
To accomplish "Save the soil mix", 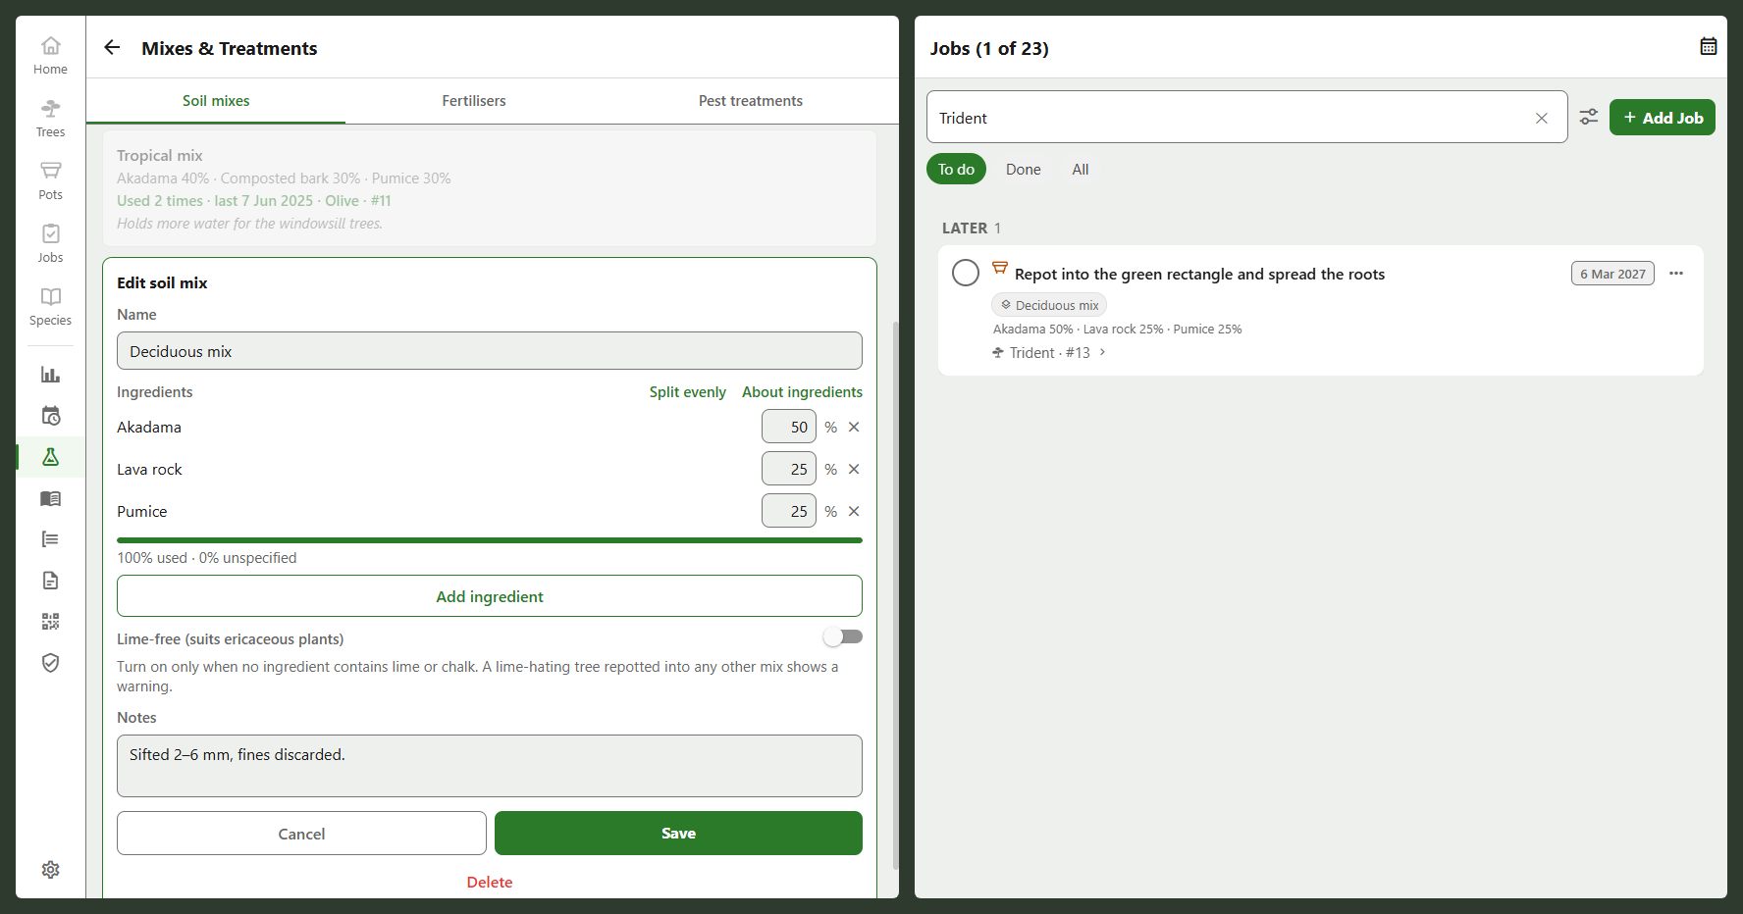I will tap(678, 833).
